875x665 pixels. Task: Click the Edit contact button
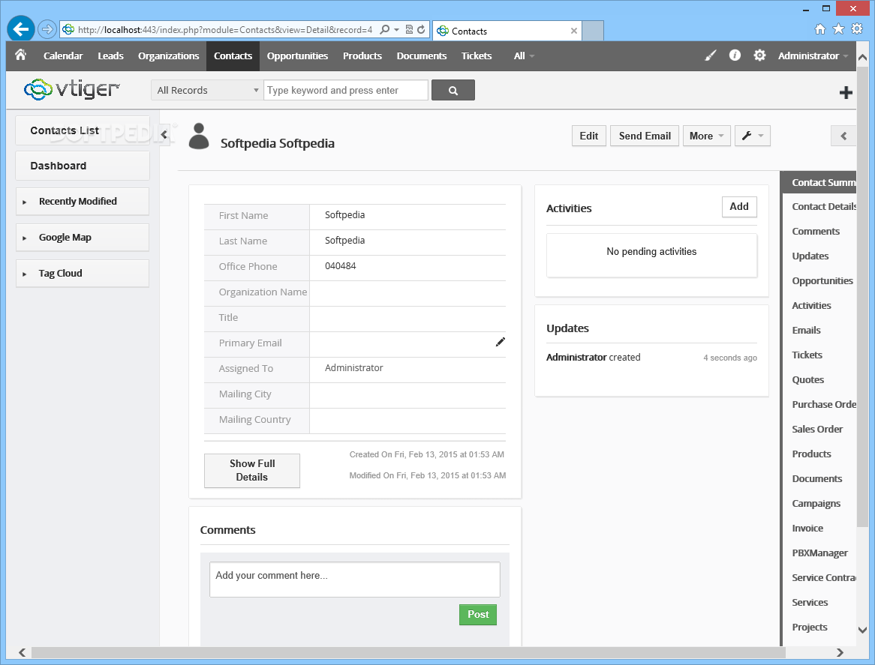(589, 136)
